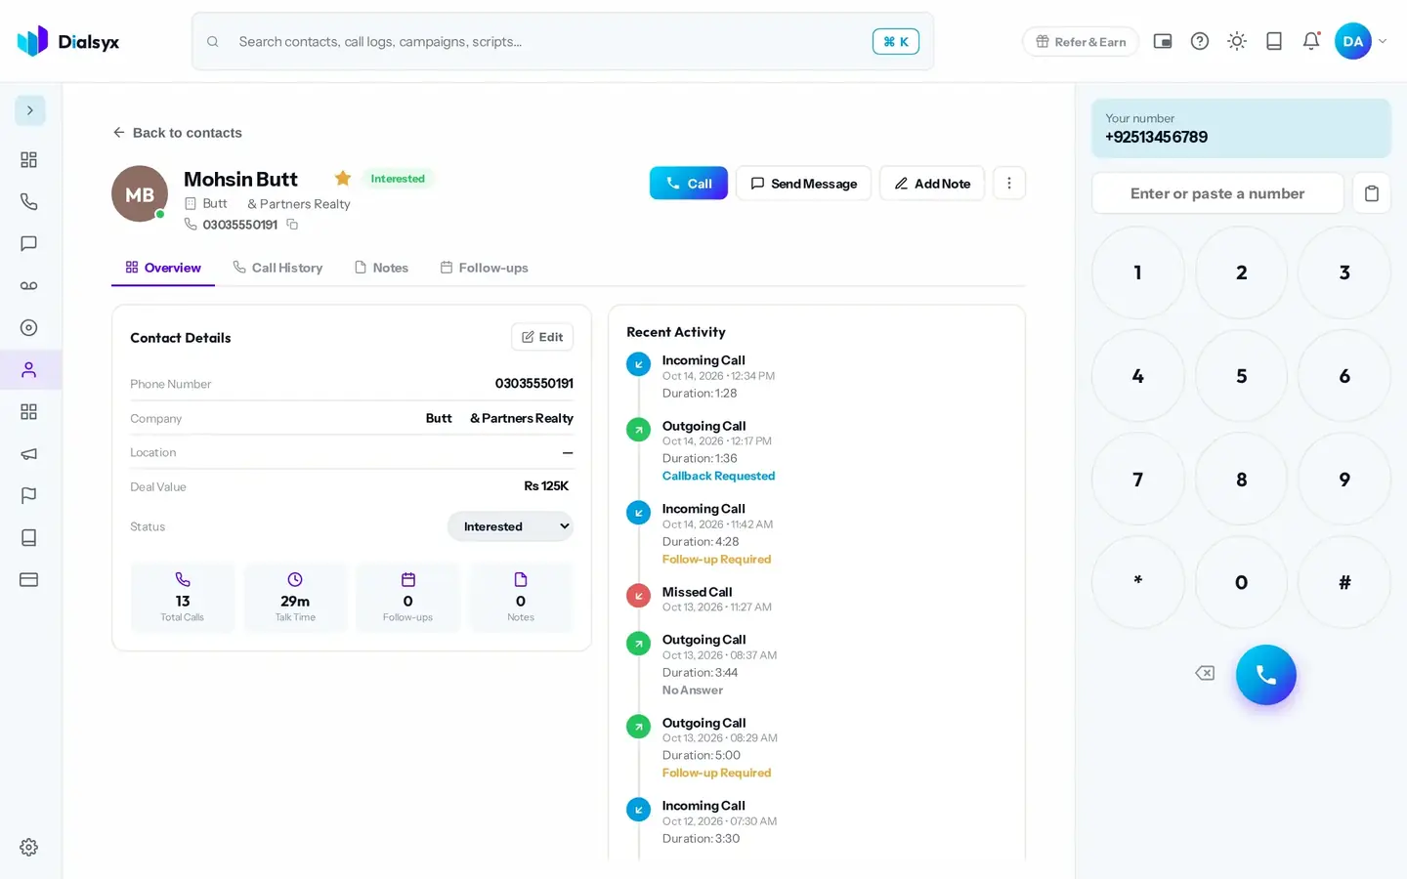Screen dimensions: 1407x879
Task: Open the billing card icon in sidebar
Action: [x=29, y=579]
